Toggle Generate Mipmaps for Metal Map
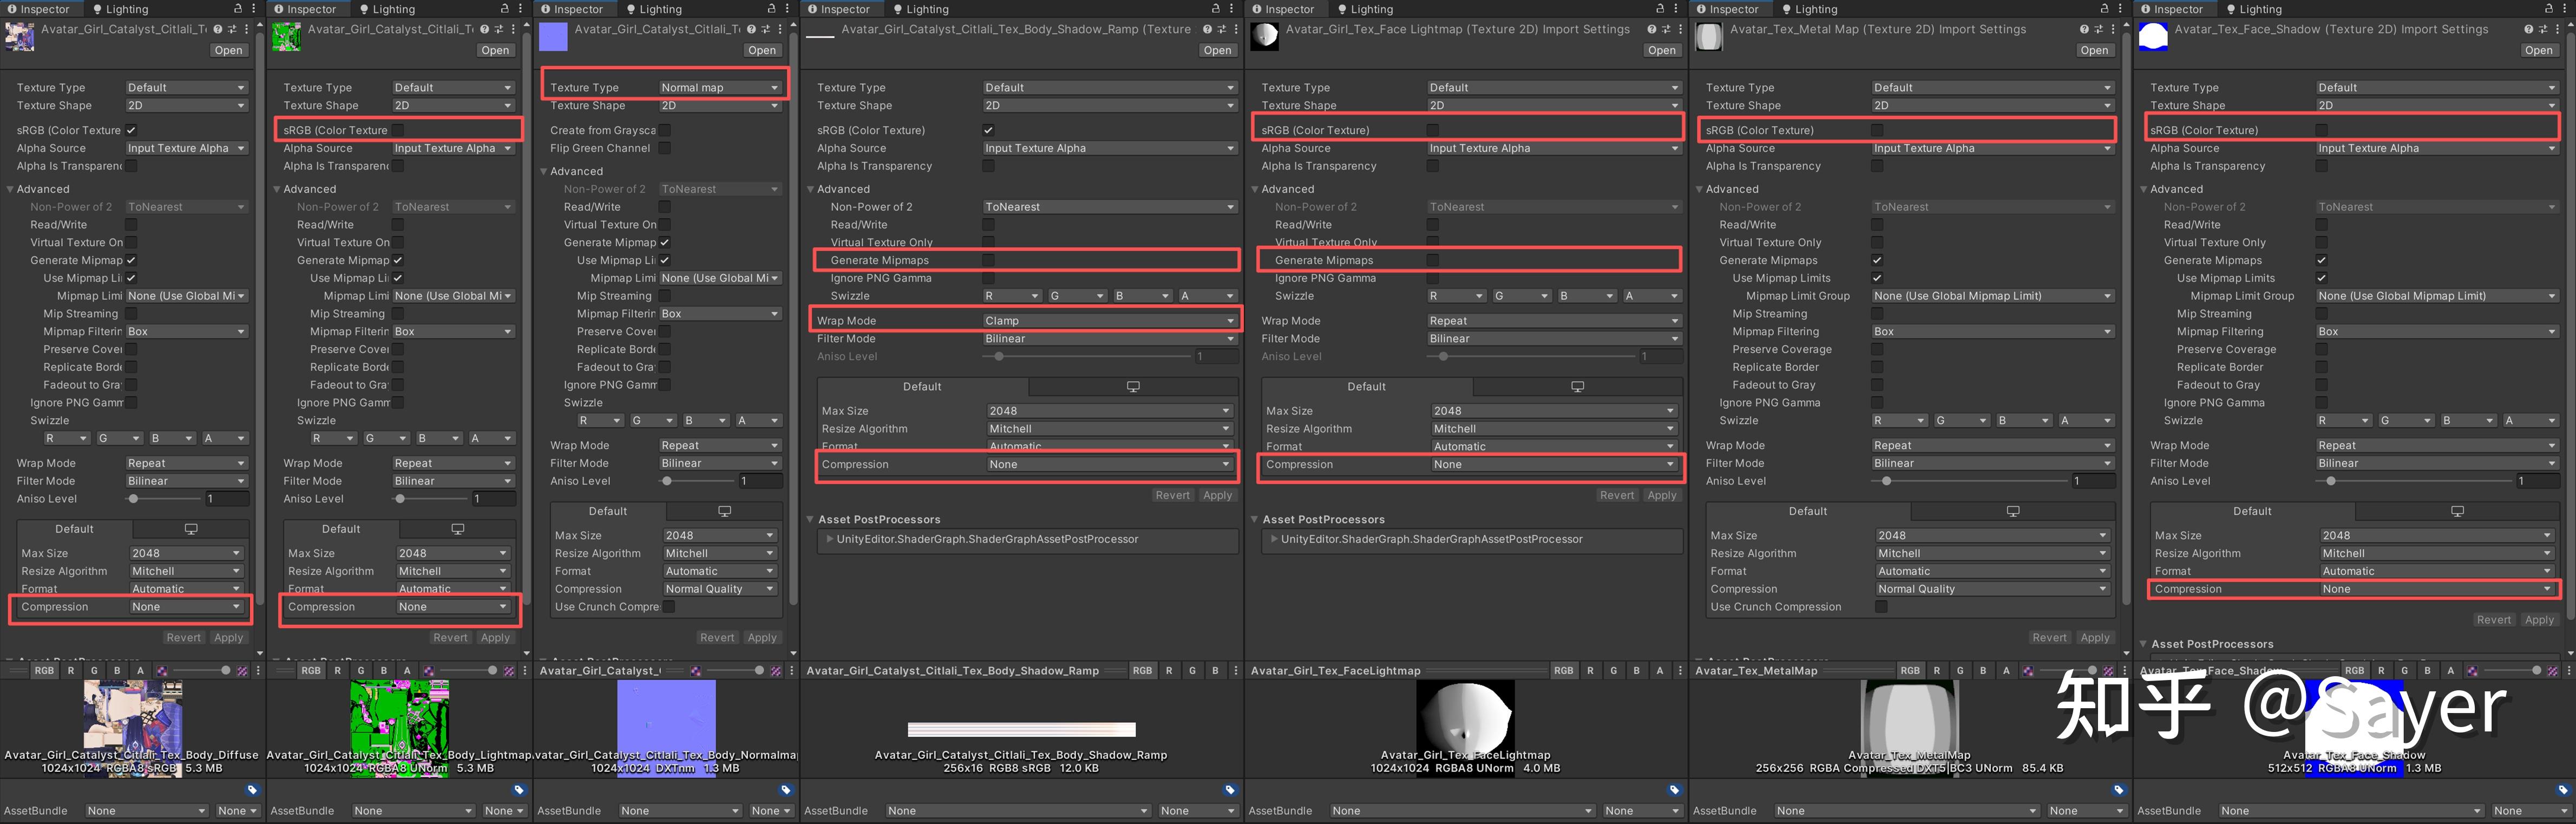The height and width of the screenshot is (824, 2576). click(x=1876, y=260)
